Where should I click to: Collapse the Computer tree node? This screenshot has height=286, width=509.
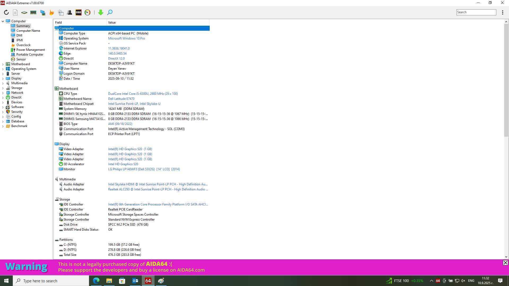(3, 21)
